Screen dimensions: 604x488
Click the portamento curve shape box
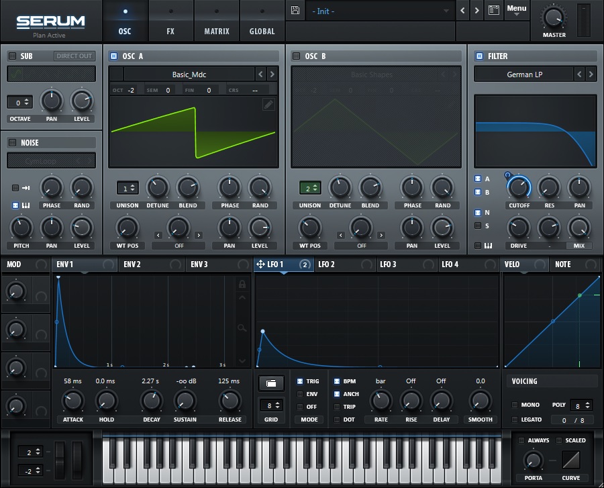(571, 460)
